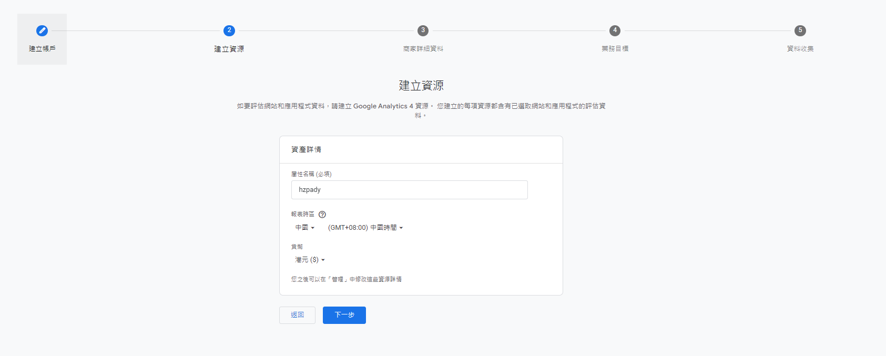
Task: Click the step 3 numbered circle
Action: point(423,30)
